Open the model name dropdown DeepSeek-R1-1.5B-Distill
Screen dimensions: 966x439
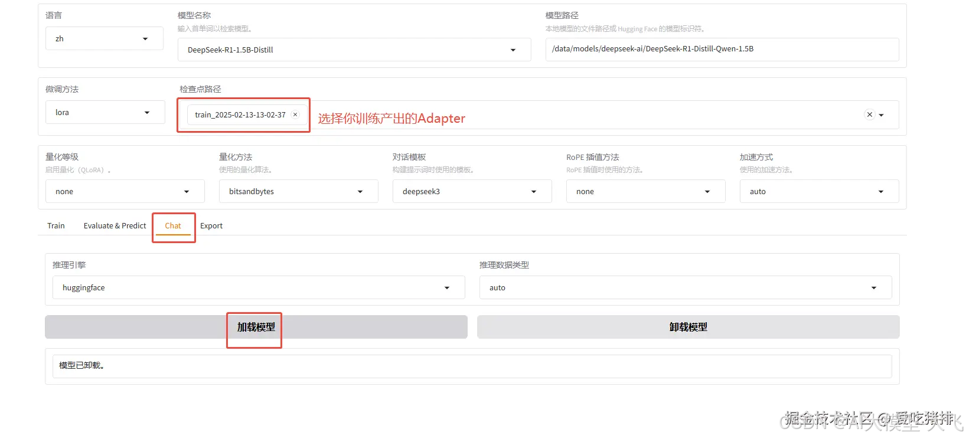pyautogui.click(x=354, y=50)
